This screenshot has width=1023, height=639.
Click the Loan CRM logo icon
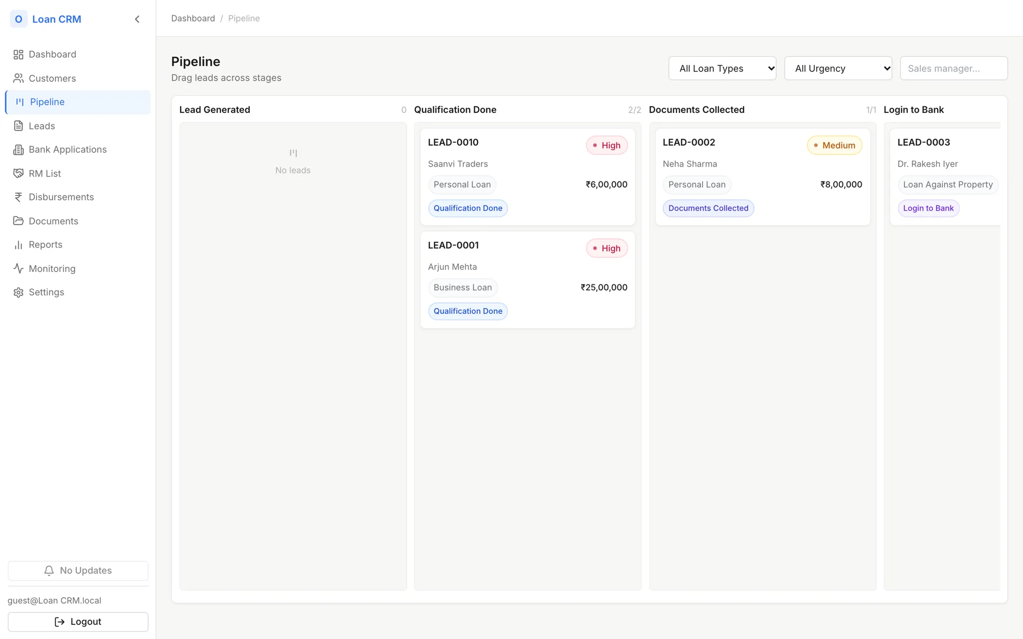(18, 19)
